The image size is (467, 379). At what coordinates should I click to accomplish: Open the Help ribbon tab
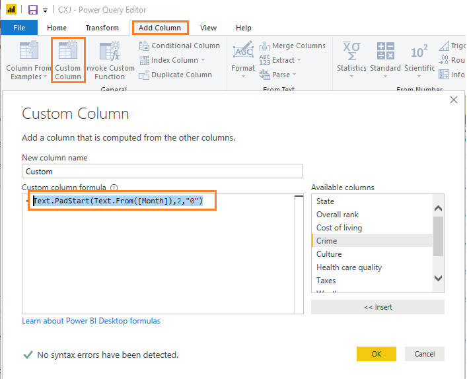pyautogui.click(x=243, y=28)
